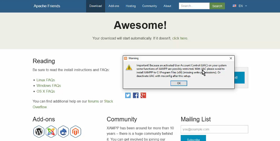The width and height of the screenshot is (280, 141).
Task: Click the 'Awesome!' heading
Action: (x=140, y=25)
